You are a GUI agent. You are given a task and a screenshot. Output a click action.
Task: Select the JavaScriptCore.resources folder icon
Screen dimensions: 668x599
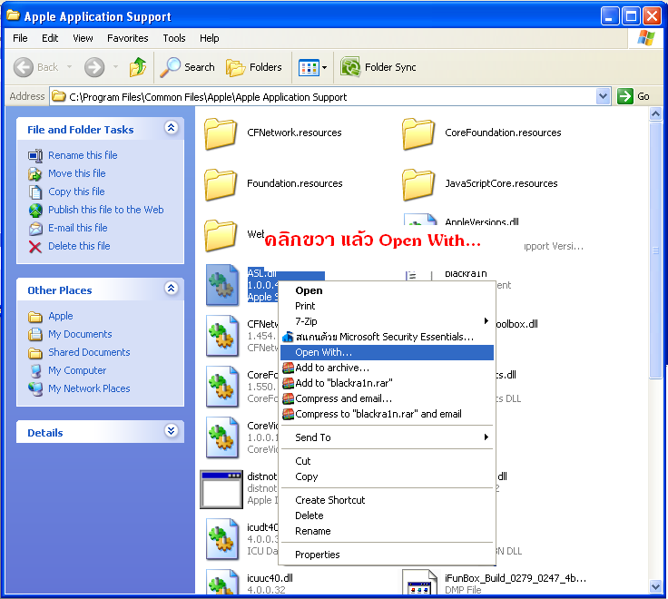(x=418, y=185)
